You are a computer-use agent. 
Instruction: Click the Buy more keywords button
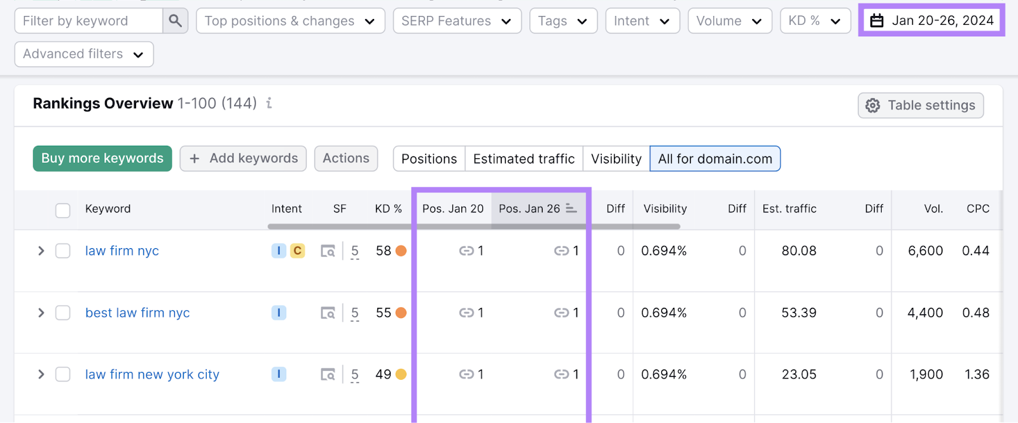(x=102, y=158)
